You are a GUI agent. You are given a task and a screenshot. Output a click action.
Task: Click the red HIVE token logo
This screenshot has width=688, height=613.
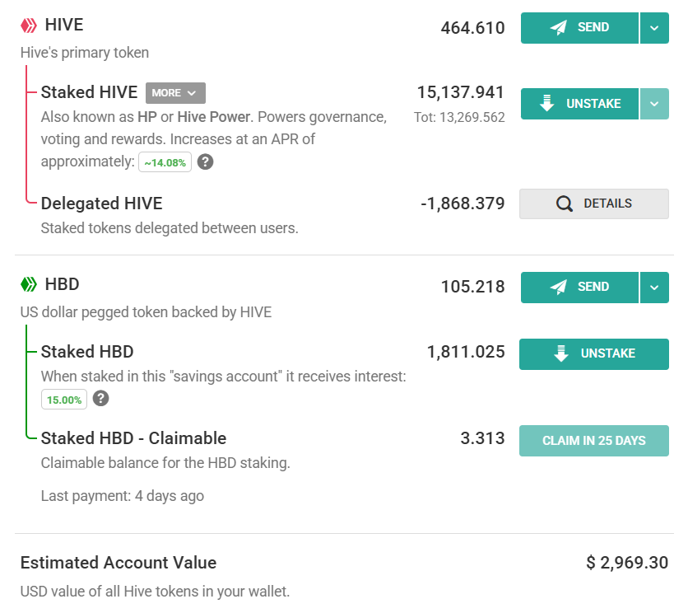pyautogui.click(x=29, y=26)
